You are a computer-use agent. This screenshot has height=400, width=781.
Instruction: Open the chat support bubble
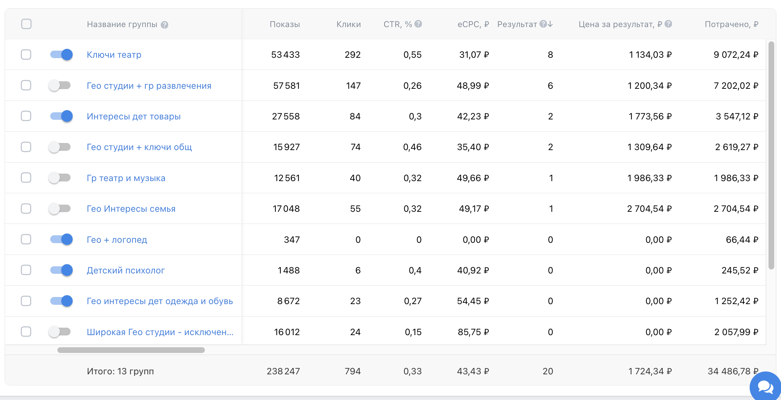766,387
